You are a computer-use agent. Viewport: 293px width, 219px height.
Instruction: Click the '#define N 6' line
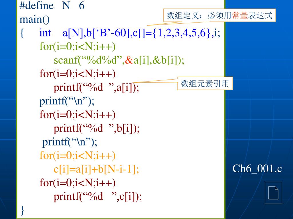click(x=52, y=5)
